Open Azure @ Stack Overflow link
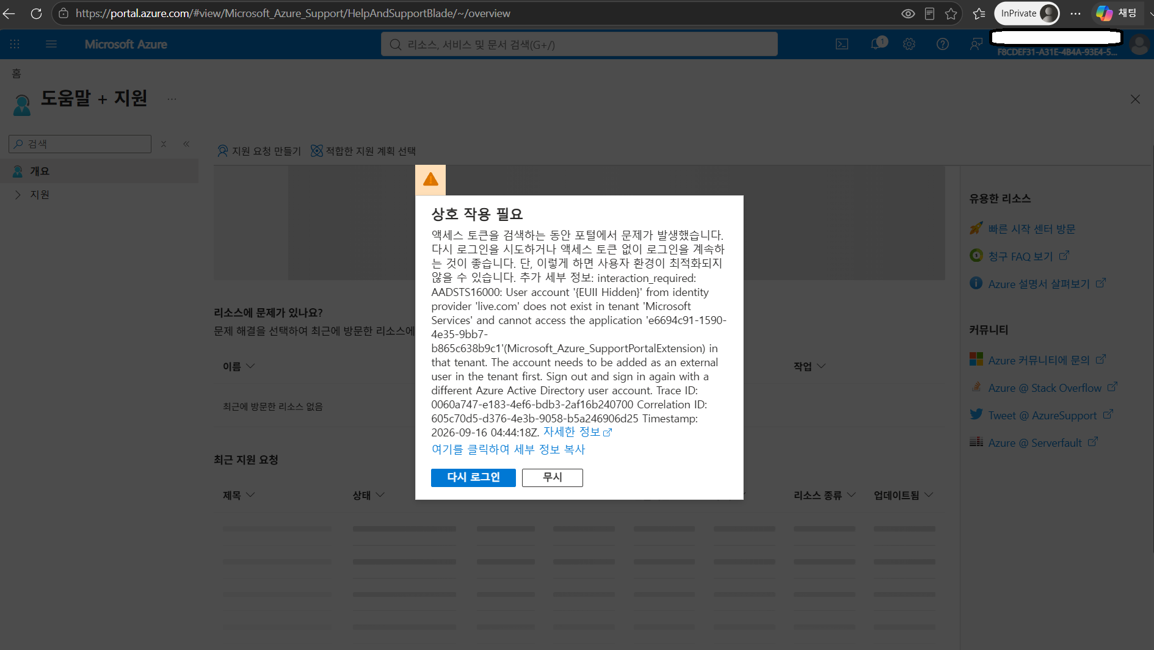Image resolution: width=1154 pixels, height=650 pixels. click(1053, 388)
